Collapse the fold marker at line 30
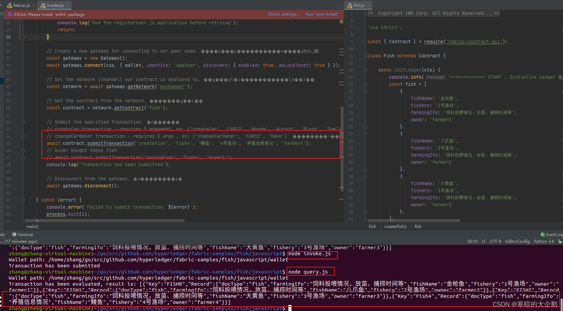563x311 pixels. 23,37
